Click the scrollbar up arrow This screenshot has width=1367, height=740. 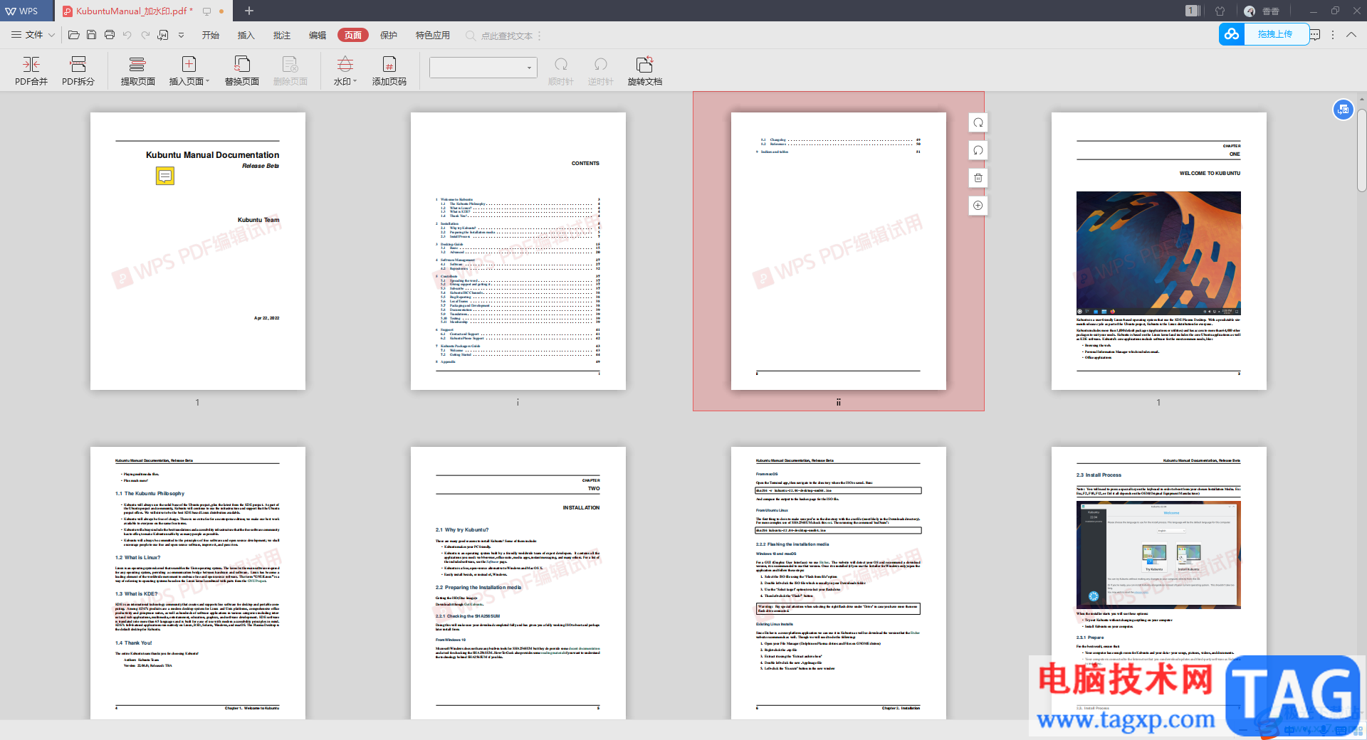(1361, 98)
